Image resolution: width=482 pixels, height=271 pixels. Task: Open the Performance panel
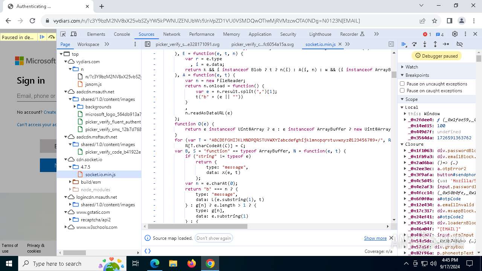pyautogui.click(x=202, y=34)
